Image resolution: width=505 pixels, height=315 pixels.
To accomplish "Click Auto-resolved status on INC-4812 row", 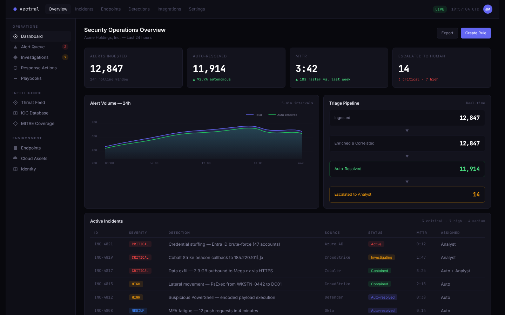I will [x=383, y=297].
